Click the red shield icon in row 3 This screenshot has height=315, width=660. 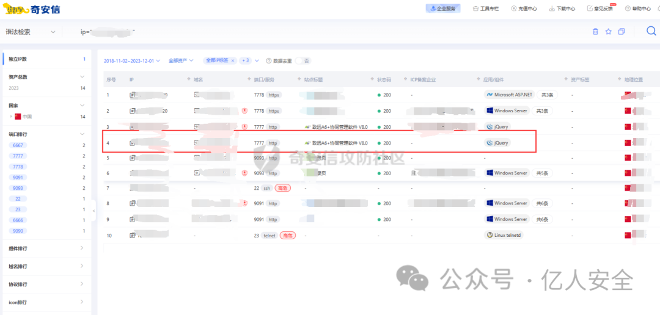[244, 126]
